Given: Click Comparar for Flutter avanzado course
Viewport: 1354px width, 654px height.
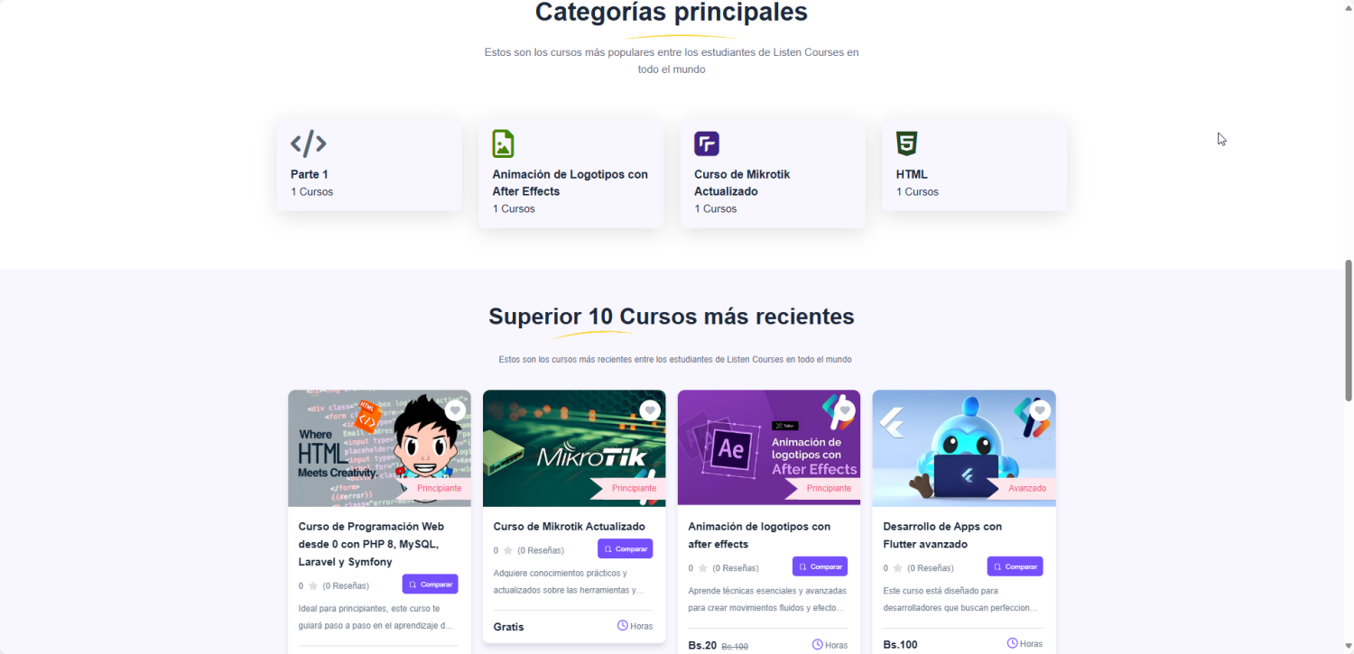Looking at the screenshot, I should pos(1015,566).
